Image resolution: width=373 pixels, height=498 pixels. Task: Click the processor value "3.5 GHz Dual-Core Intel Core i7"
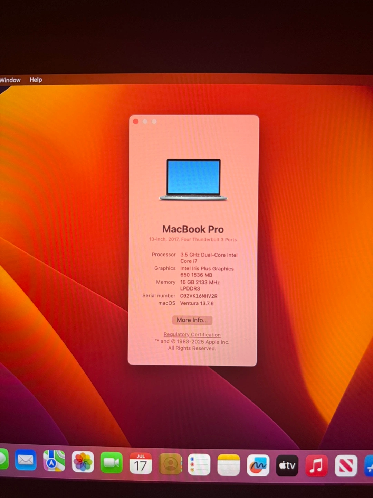(x=209, y=258)
